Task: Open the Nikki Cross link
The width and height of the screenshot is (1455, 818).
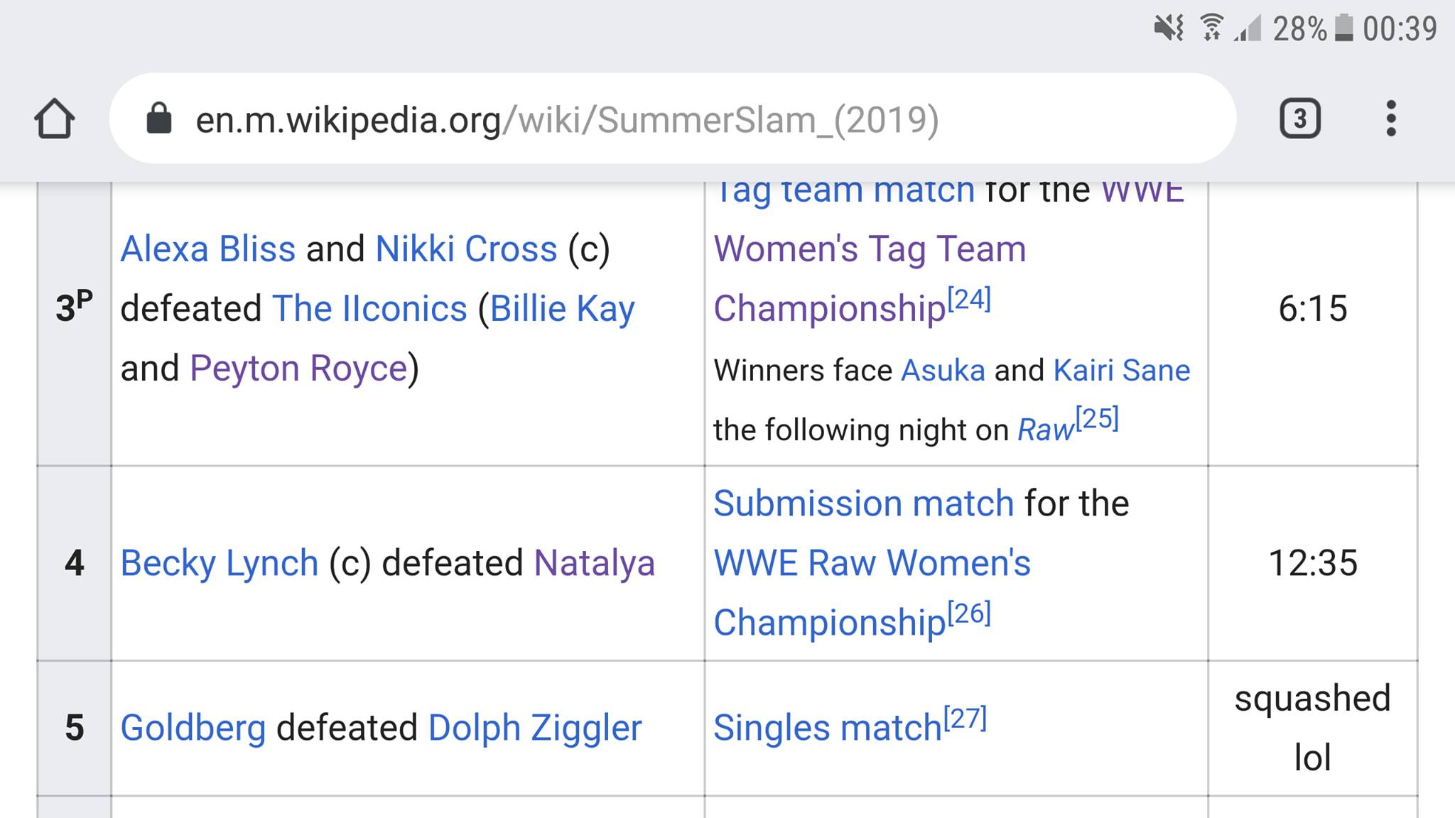Action: [x=466, y=249]
